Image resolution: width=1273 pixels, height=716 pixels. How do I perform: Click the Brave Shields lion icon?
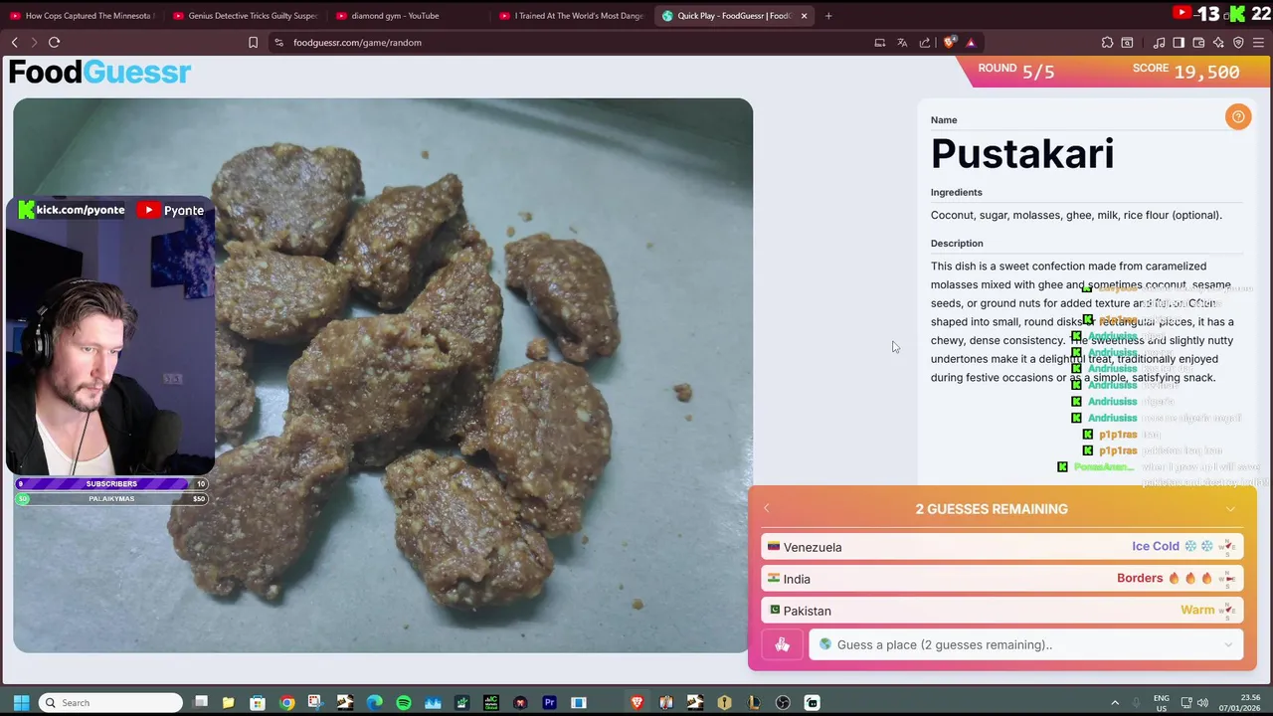point(950,43)
